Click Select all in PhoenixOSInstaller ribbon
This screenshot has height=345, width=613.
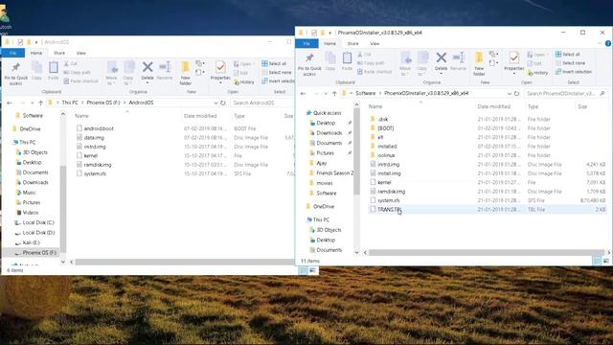568,55
